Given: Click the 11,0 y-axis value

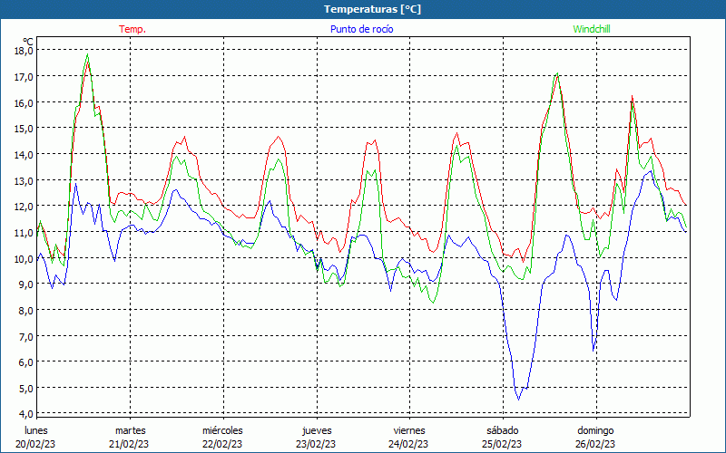Looking at the screenshot, I should (24, 233).
